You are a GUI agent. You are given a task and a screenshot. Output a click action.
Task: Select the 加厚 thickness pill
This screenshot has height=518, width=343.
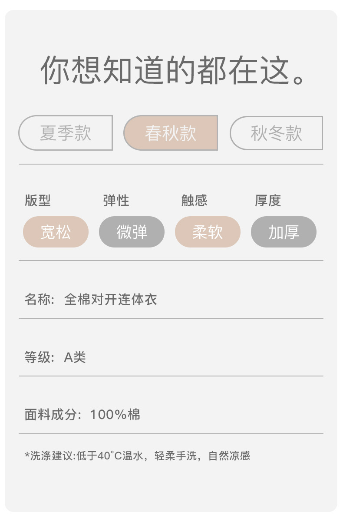[x=284, y=232]
